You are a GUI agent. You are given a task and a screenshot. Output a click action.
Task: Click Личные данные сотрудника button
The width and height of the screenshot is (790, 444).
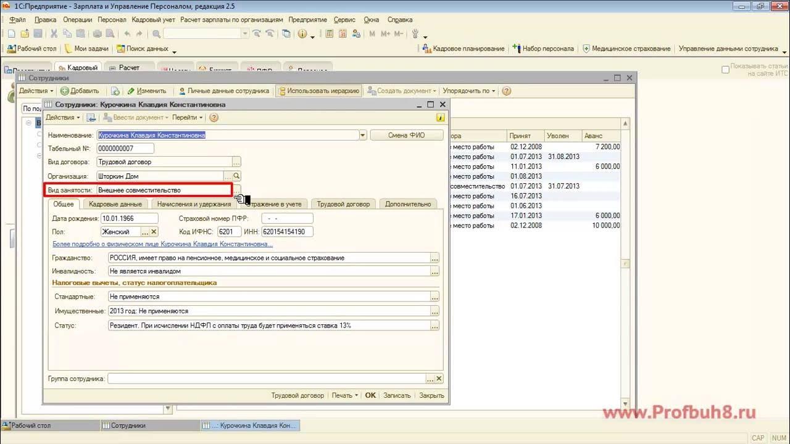tap(223, 91)
